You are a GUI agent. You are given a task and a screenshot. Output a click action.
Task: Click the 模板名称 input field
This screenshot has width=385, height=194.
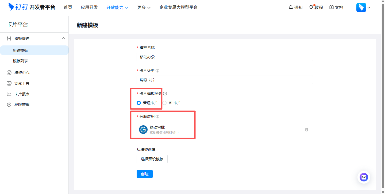coord(225,57)
